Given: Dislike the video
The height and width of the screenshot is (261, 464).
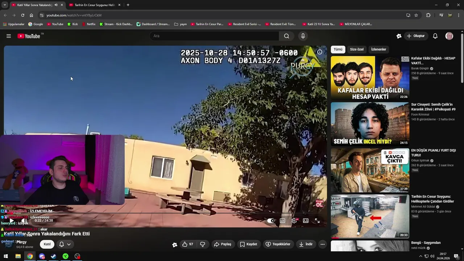Looking at the screenshot, I should tap(203, 244).
